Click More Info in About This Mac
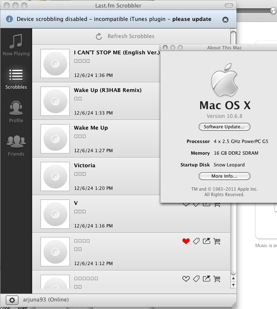This screenshot has width=277, height=309. (x=224, y=176)
